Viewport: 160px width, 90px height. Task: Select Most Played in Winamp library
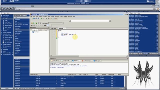click(x=7, y=22)
